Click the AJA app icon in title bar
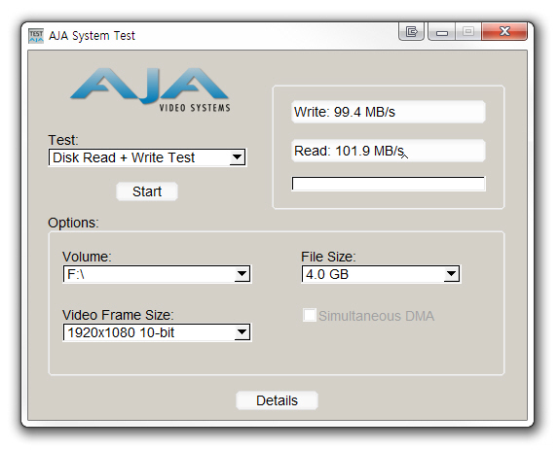The height and width of the screenshot is (450, 558). pos(36,36)
